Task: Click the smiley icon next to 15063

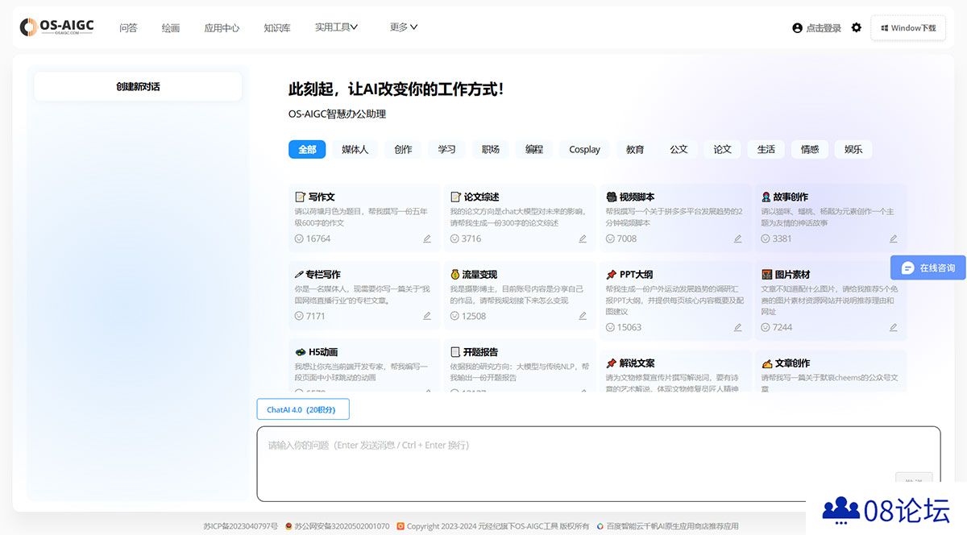Action: 610,327
